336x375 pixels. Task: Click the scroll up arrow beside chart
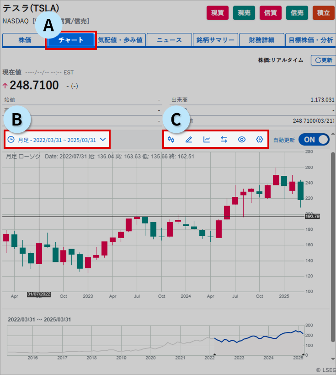point(333,133)
